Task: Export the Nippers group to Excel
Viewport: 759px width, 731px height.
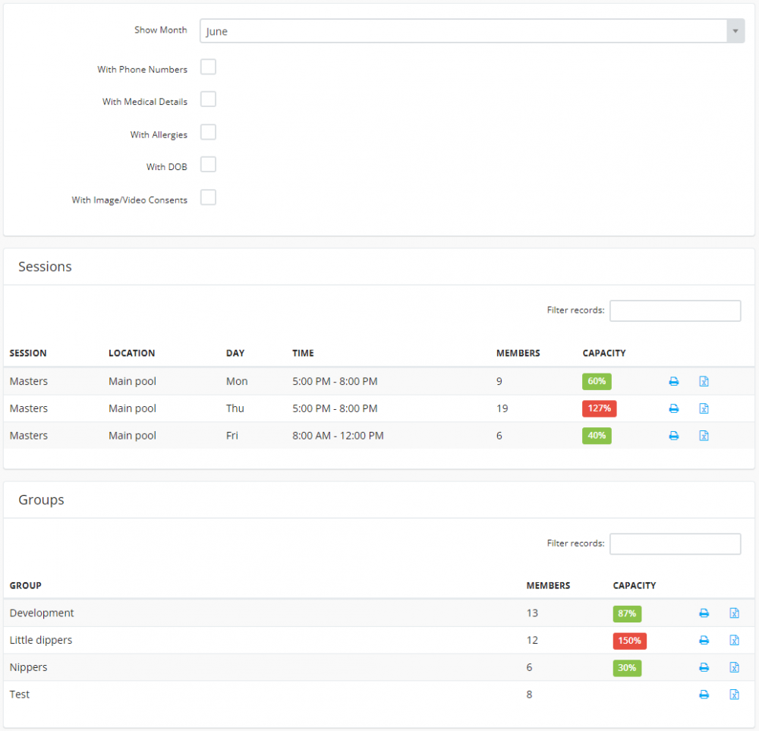Action: coord(734,667)
